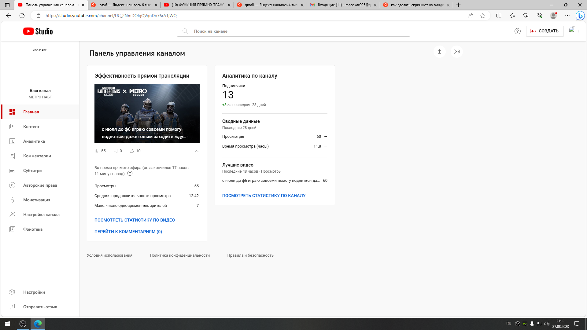587x330 pixels.
Task: Open Правила и безопасность footer link
Action: pyautogui.click(x=250, y=255)
